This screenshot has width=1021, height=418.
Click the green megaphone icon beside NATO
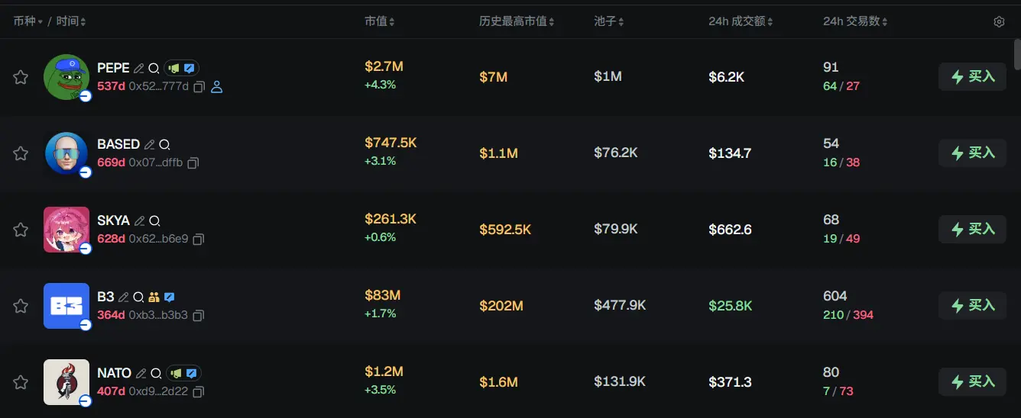tap(176, 373)
